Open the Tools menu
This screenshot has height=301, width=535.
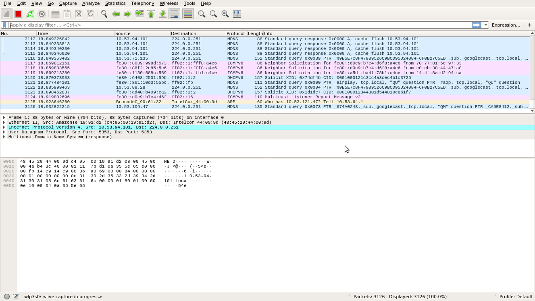[189, 3]
